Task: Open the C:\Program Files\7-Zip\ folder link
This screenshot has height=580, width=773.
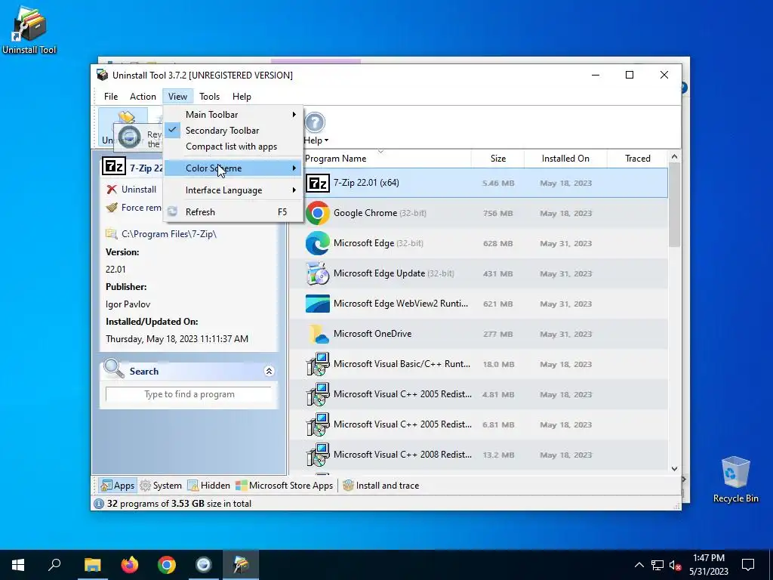Action: coord(169,234)
